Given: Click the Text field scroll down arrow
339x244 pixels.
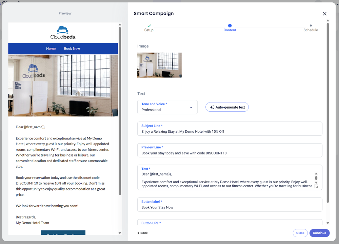Looking at the screenshot, I should [x=316, y=183].
